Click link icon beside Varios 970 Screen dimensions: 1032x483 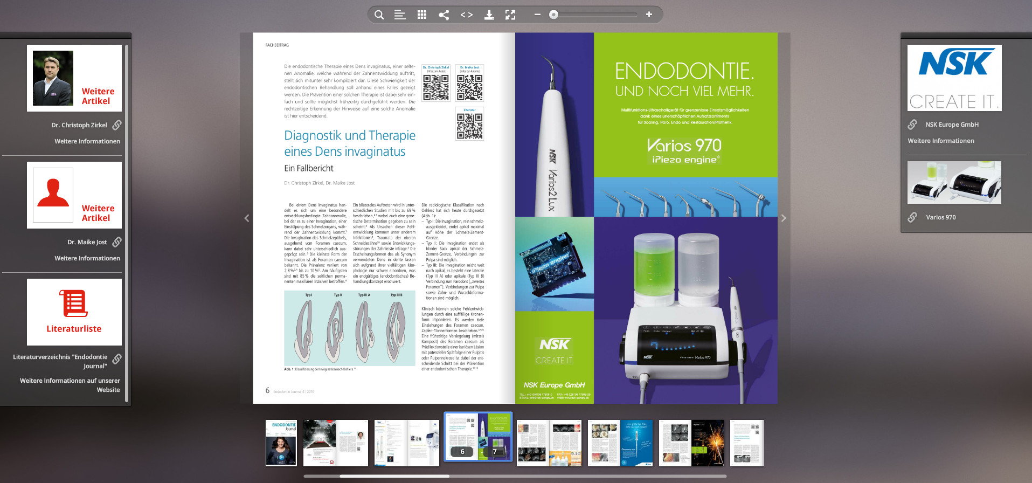click(912, 217)
